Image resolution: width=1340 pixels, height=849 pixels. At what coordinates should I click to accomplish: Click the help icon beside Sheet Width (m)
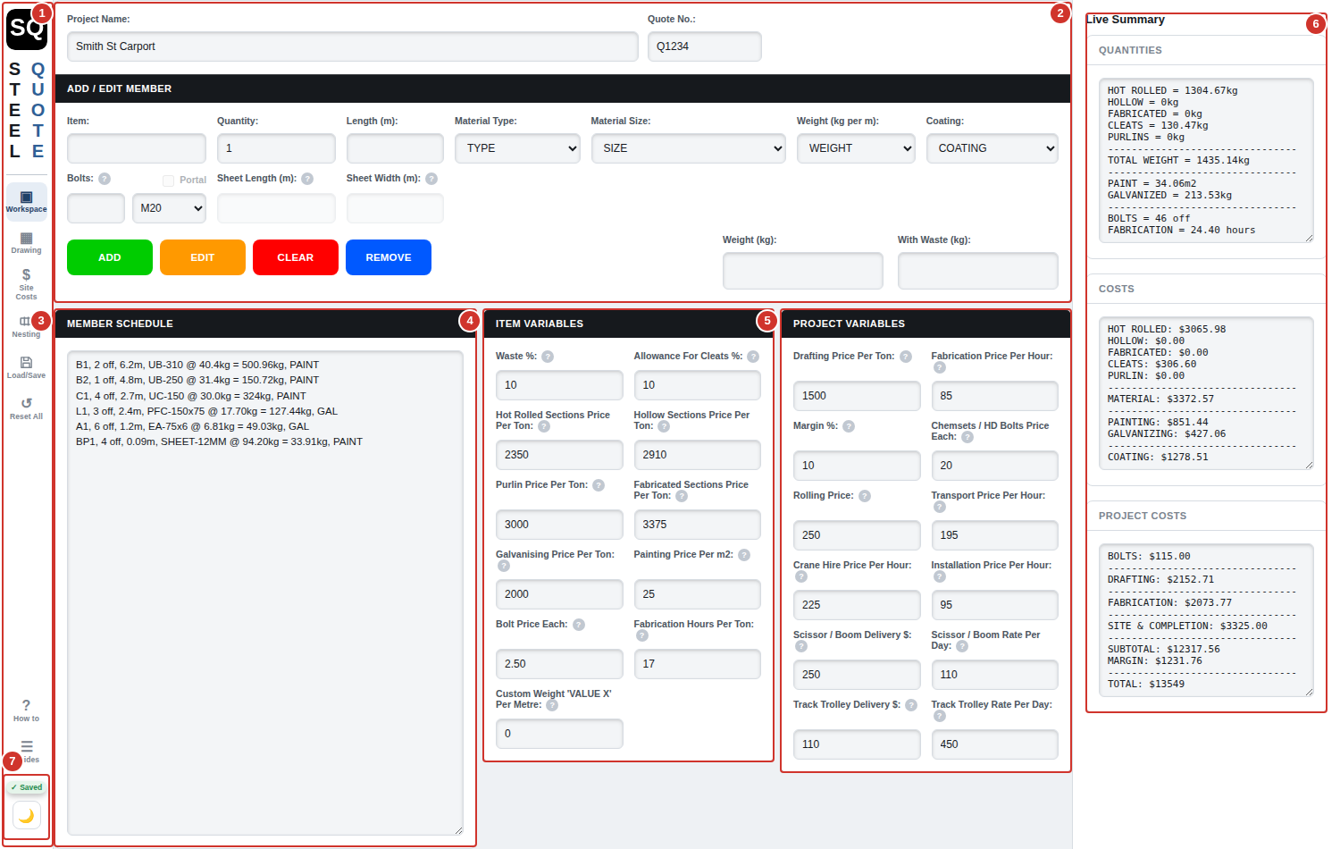pos(431,179)
